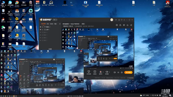Add a new scene with plus icon
173x97 pixels.
[x=60, y=24]
